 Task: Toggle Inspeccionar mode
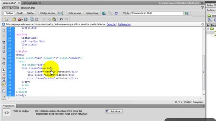pyautogui.click(x=92, y=13)
